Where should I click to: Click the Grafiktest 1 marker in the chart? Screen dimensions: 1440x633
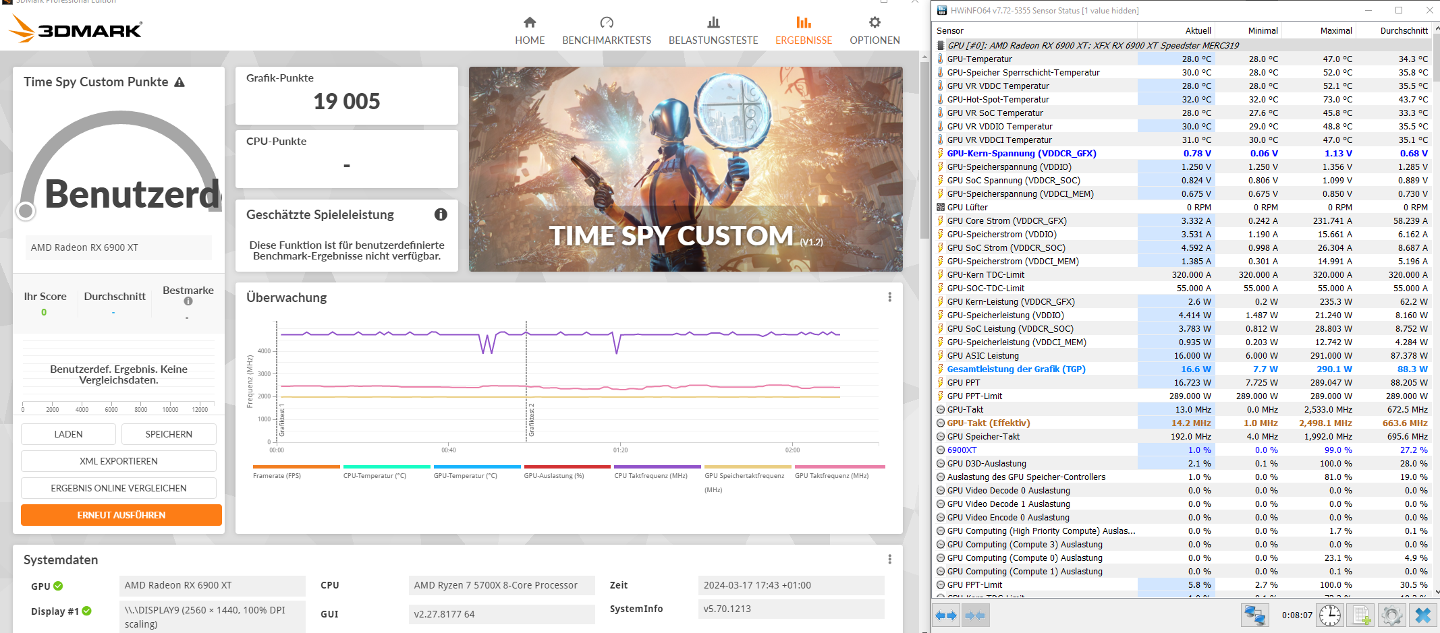click(x=282, y=419)
